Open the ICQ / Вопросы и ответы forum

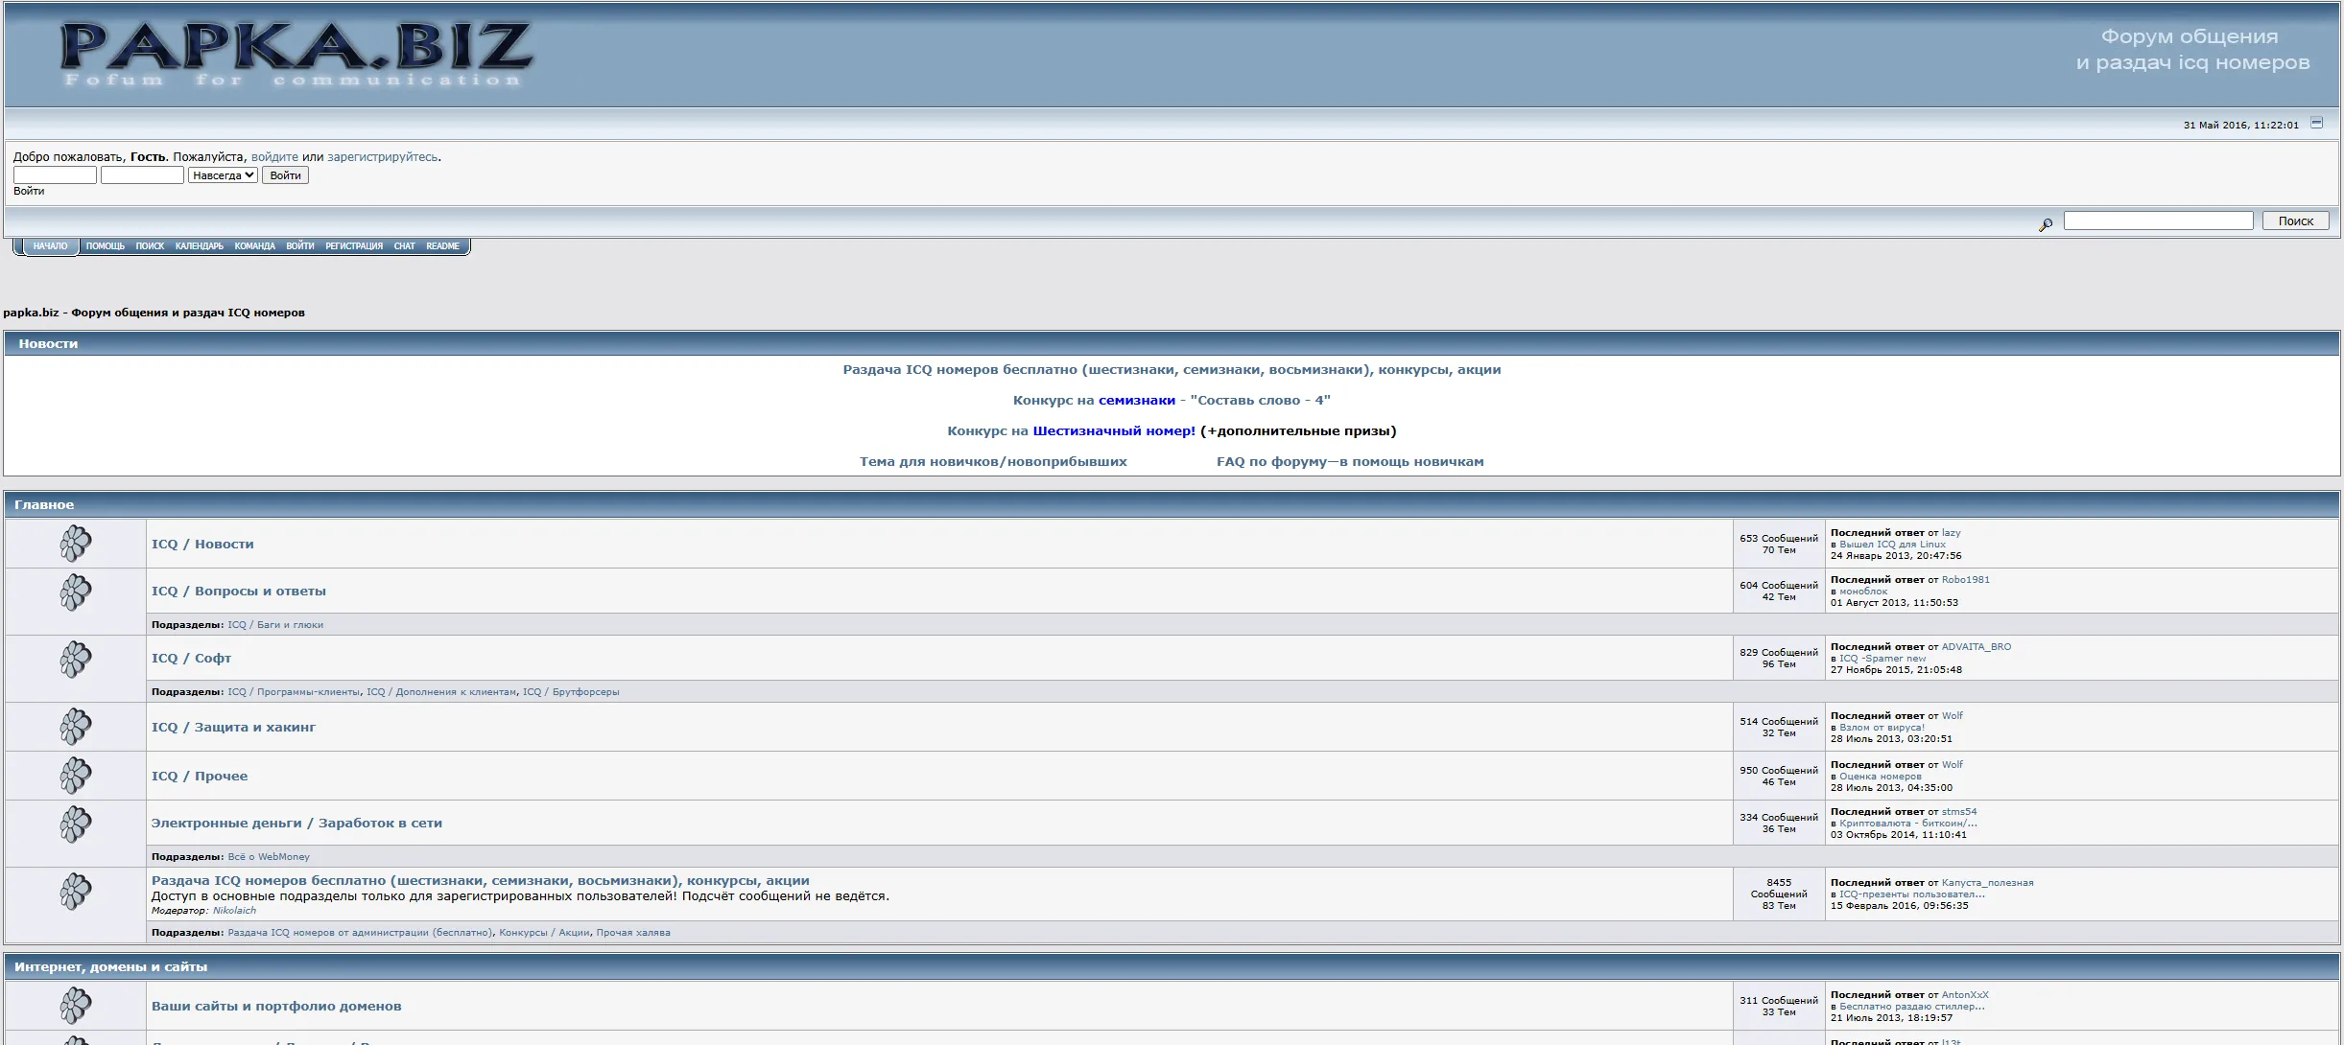(238, 592)
